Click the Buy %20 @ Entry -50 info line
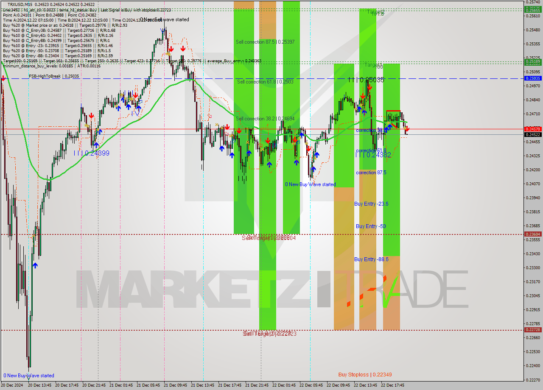 point(56,50)
